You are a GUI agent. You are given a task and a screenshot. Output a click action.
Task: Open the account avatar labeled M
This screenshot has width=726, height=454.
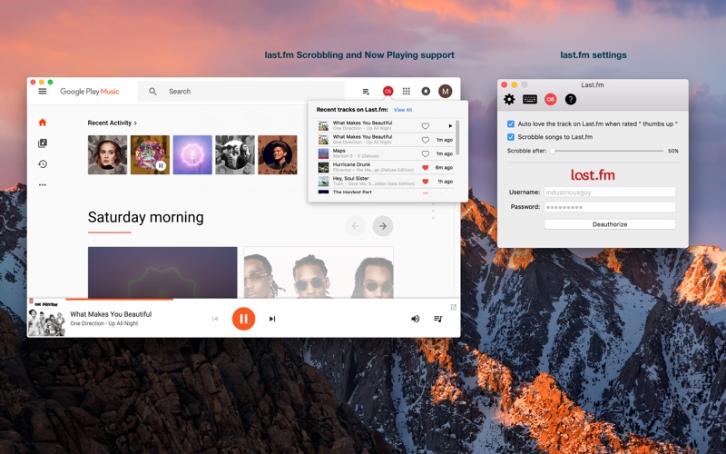pos(446,92)
